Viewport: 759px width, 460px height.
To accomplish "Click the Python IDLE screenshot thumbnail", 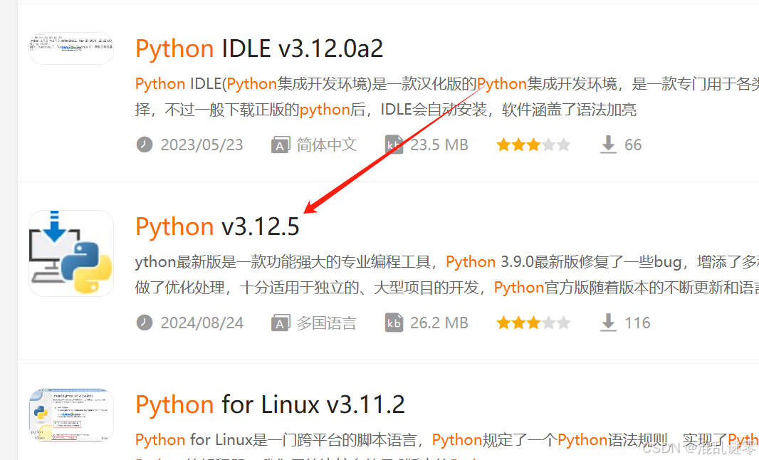I will [71, 48].
